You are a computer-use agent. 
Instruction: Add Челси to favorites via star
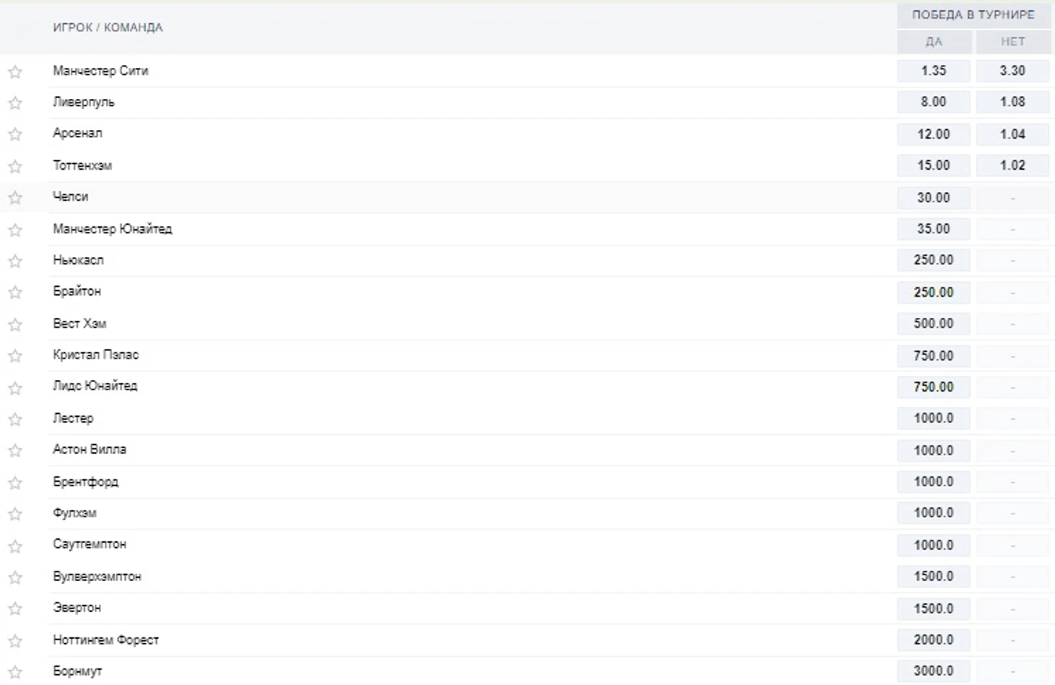point(15,197)
